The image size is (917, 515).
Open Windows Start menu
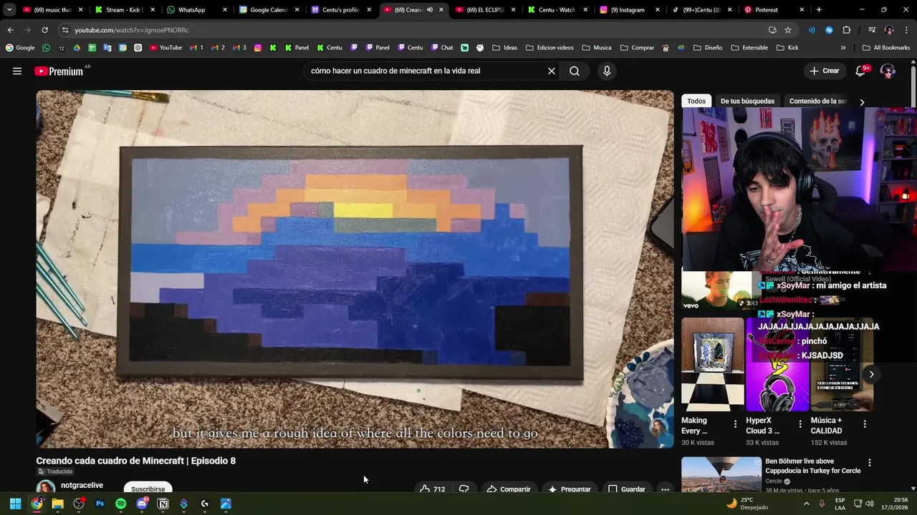tap(15, 504)
